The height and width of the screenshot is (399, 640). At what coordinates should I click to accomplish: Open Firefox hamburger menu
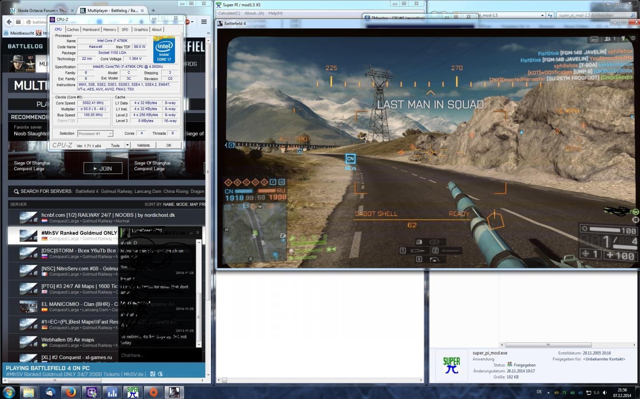pyautogui.click(x=204, y=22)
